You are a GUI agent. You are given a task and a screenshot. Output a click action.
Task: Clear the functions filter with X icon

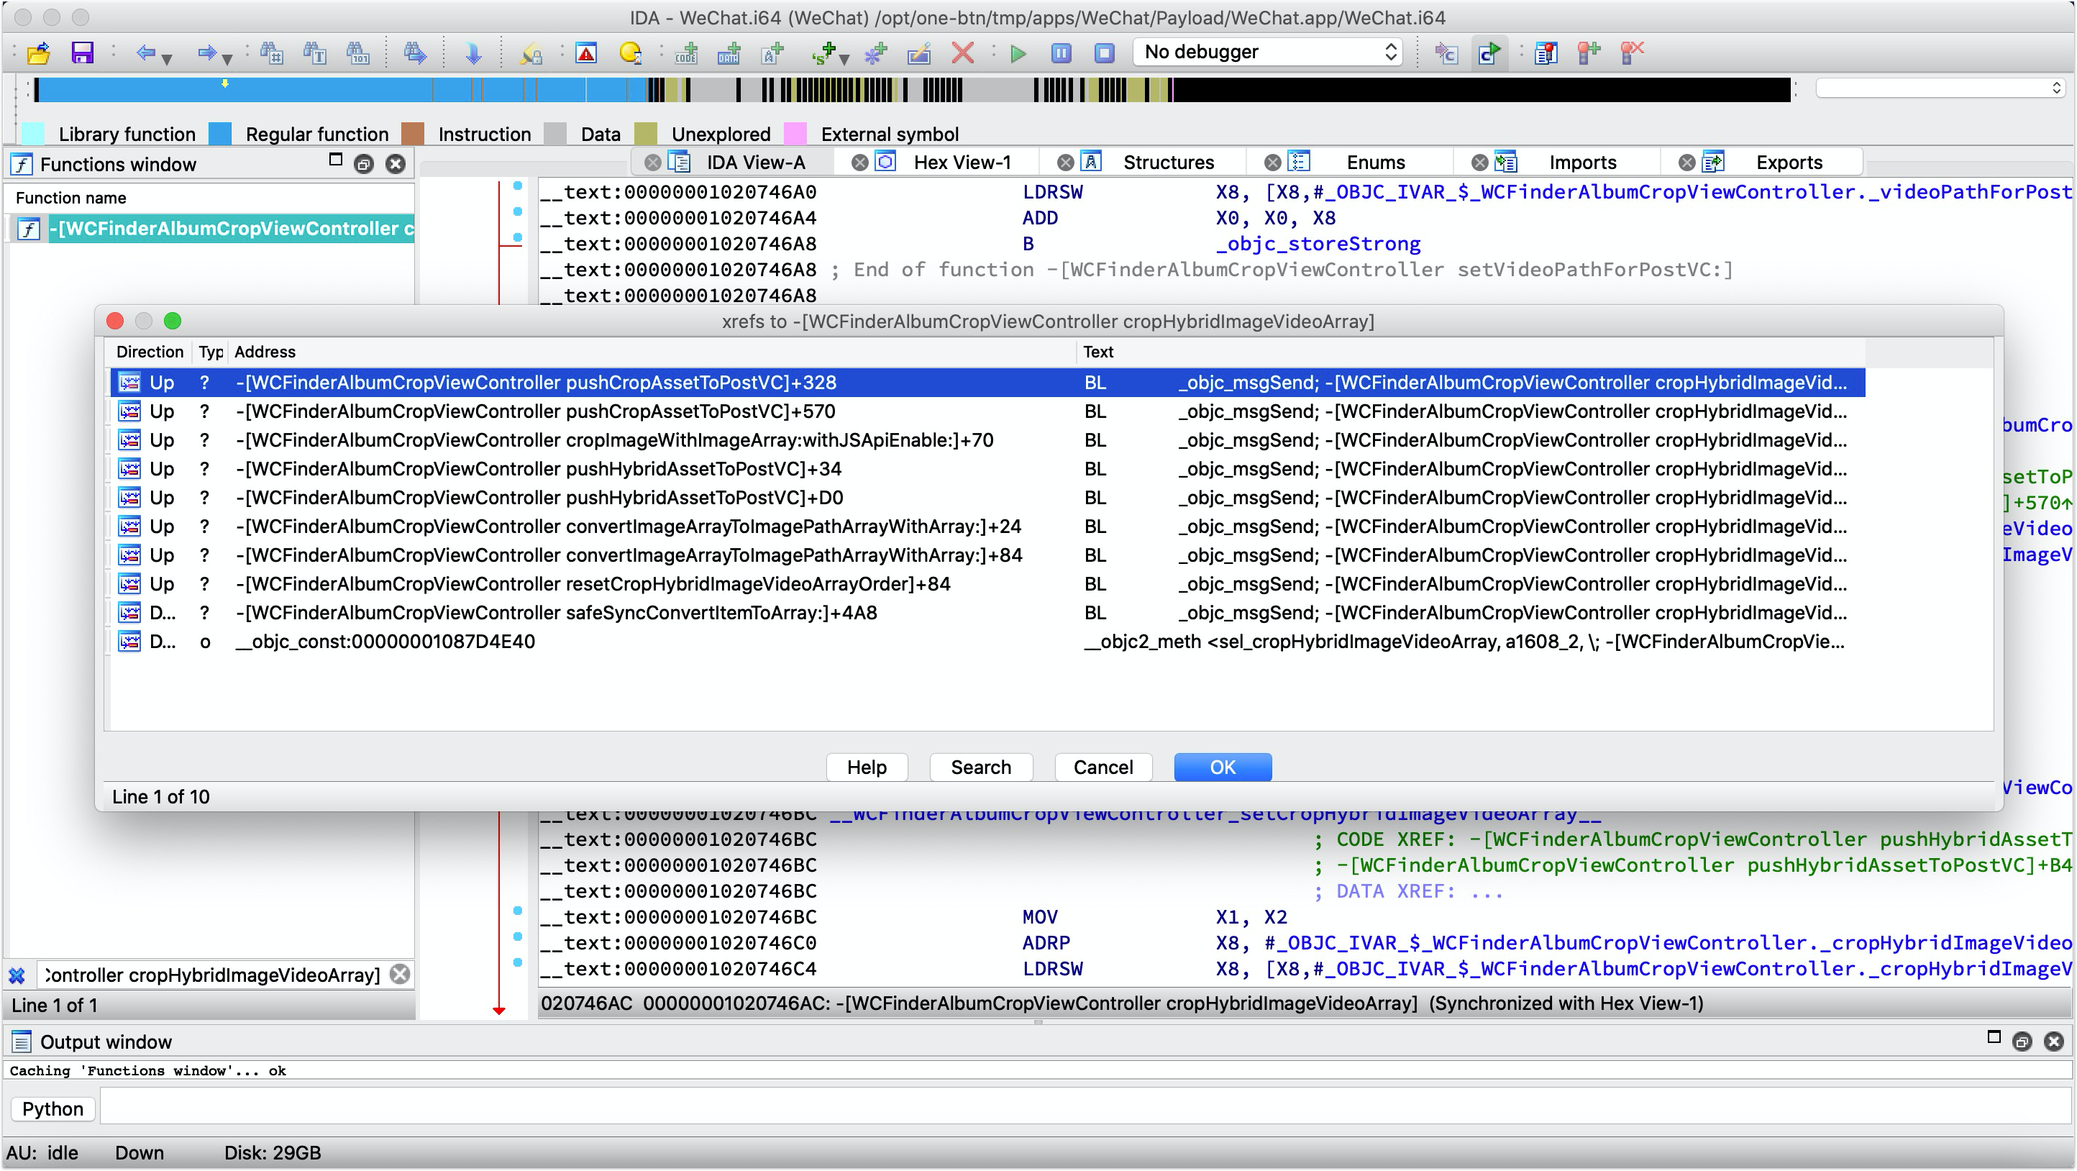coord(400,974)
